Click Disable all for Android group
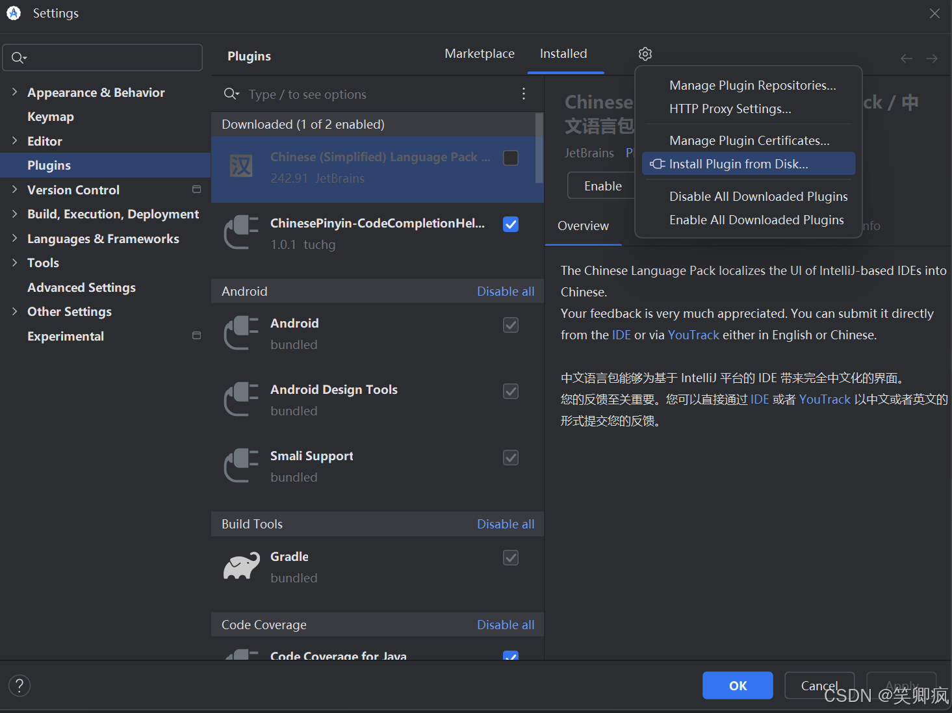 pyautogui.click(x=506, y=291)
